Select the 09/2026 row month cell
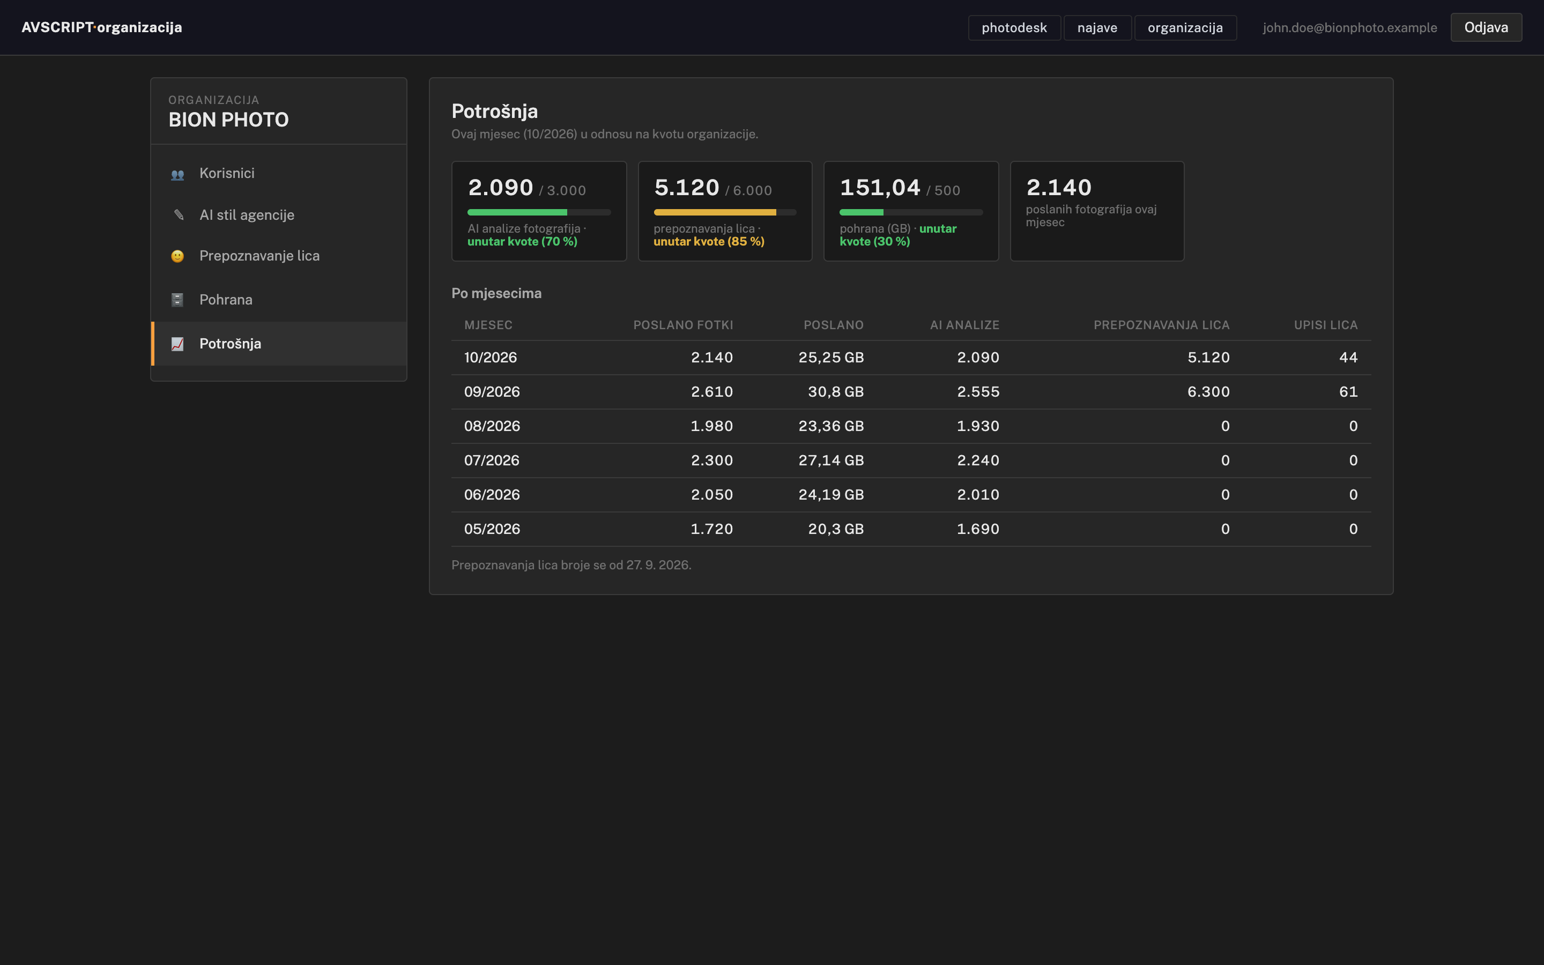This screenshot has width=1544, height=965. coord(491,392)
